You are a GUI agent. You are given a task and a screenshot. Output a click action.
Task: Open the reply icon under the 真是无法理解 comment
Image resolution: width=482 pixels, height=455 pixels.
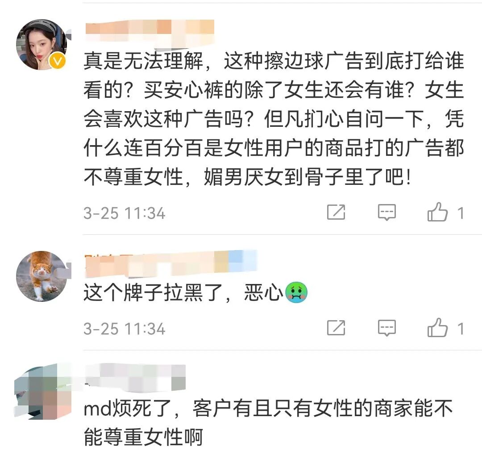point(386,212)
